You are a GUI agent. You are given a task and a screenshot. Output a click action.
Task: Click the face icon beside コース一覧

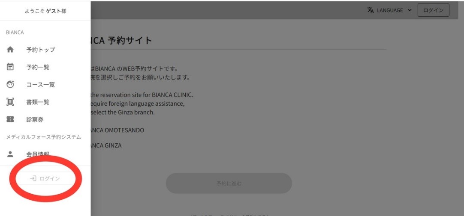pyautogui.click(x=11, y=85)
